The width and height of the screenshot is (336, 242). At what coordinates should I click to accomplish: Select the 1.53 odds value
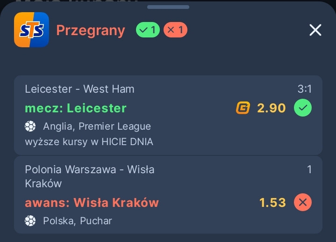pos(272,202)
